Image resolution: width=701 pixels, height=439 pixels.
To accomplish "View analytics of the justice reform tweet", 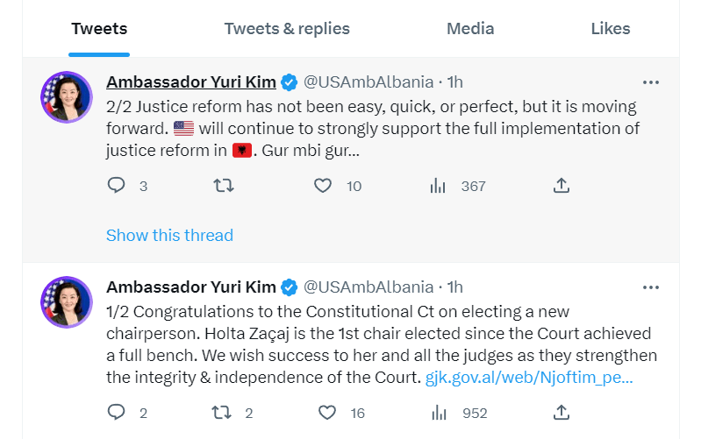I will point(439,186).
